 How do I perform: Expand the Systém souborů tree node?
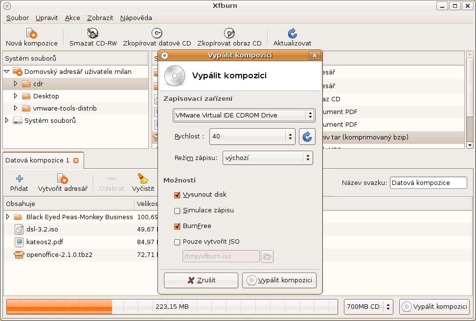[x=7, y=120]
